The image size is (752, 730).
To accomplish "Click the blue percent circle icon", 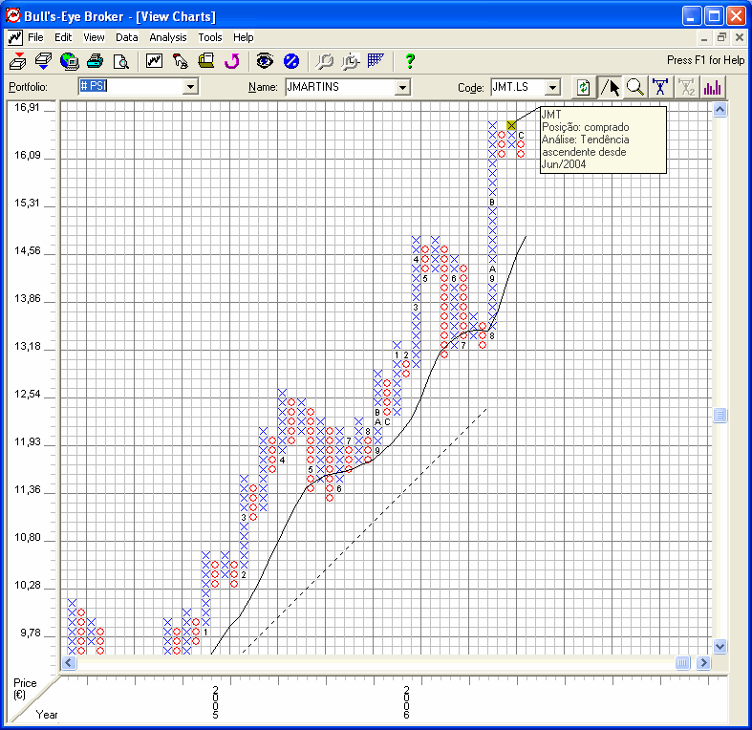I will tap(291, 61).
